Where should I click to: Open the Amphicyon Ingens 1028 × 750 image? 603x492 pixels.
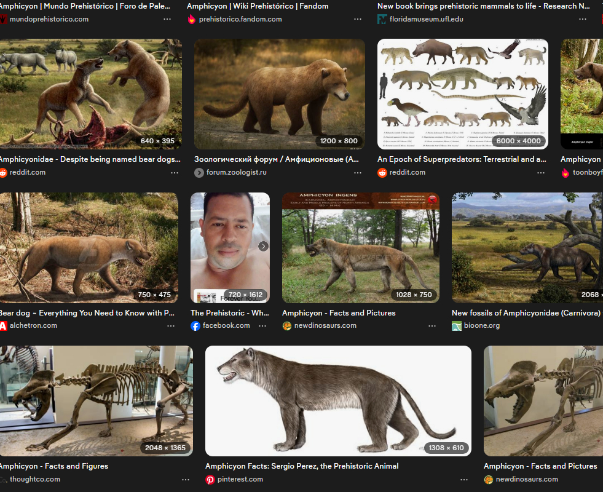pyautogui.click(x=360, y=247)
